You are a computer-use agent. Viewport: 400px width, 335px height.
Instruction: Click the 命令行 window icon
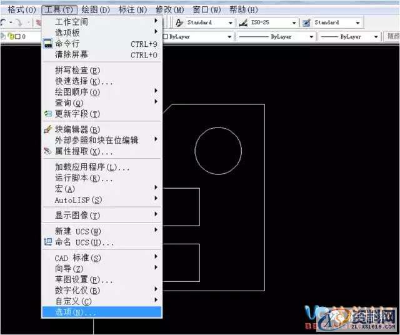(48, 44)
